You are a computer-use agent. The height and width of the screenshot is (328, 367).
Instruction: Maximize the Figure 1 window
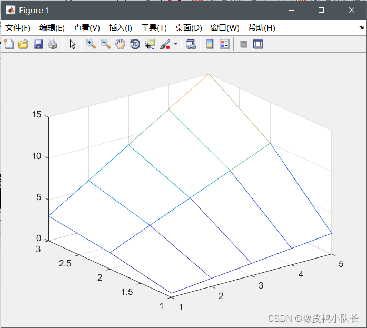tap(321, 10)
